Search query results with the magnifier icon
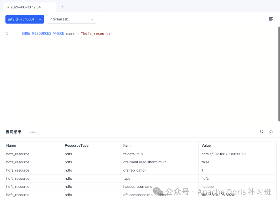This screenshot has height=203, width=280. 262,132
